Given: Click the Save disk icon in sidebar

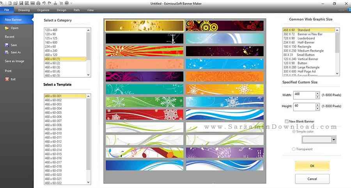Looking at the screenshot, I should (7, 45).
